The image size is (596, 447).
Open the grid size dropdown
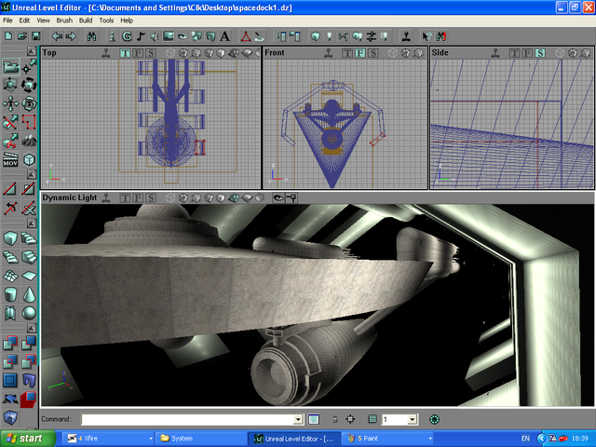click(413, 420)
